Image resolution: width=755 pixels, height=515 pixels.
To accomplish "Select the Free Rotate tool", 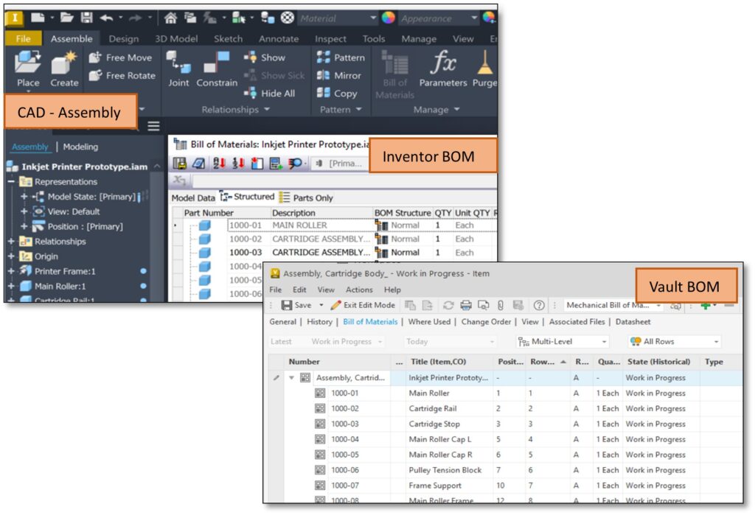I will pyautogui.click(x=122, y=76).
